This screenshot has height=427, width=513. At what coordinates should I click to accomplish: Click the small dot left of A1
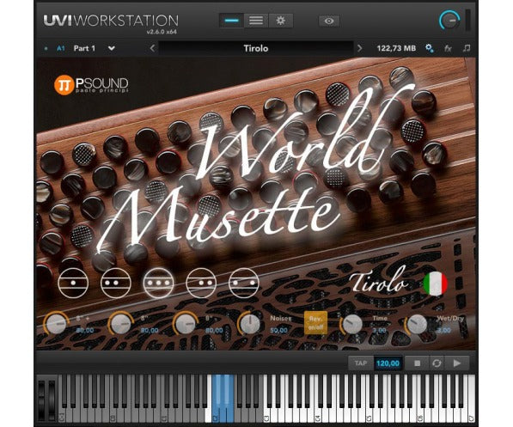point(46,48)
